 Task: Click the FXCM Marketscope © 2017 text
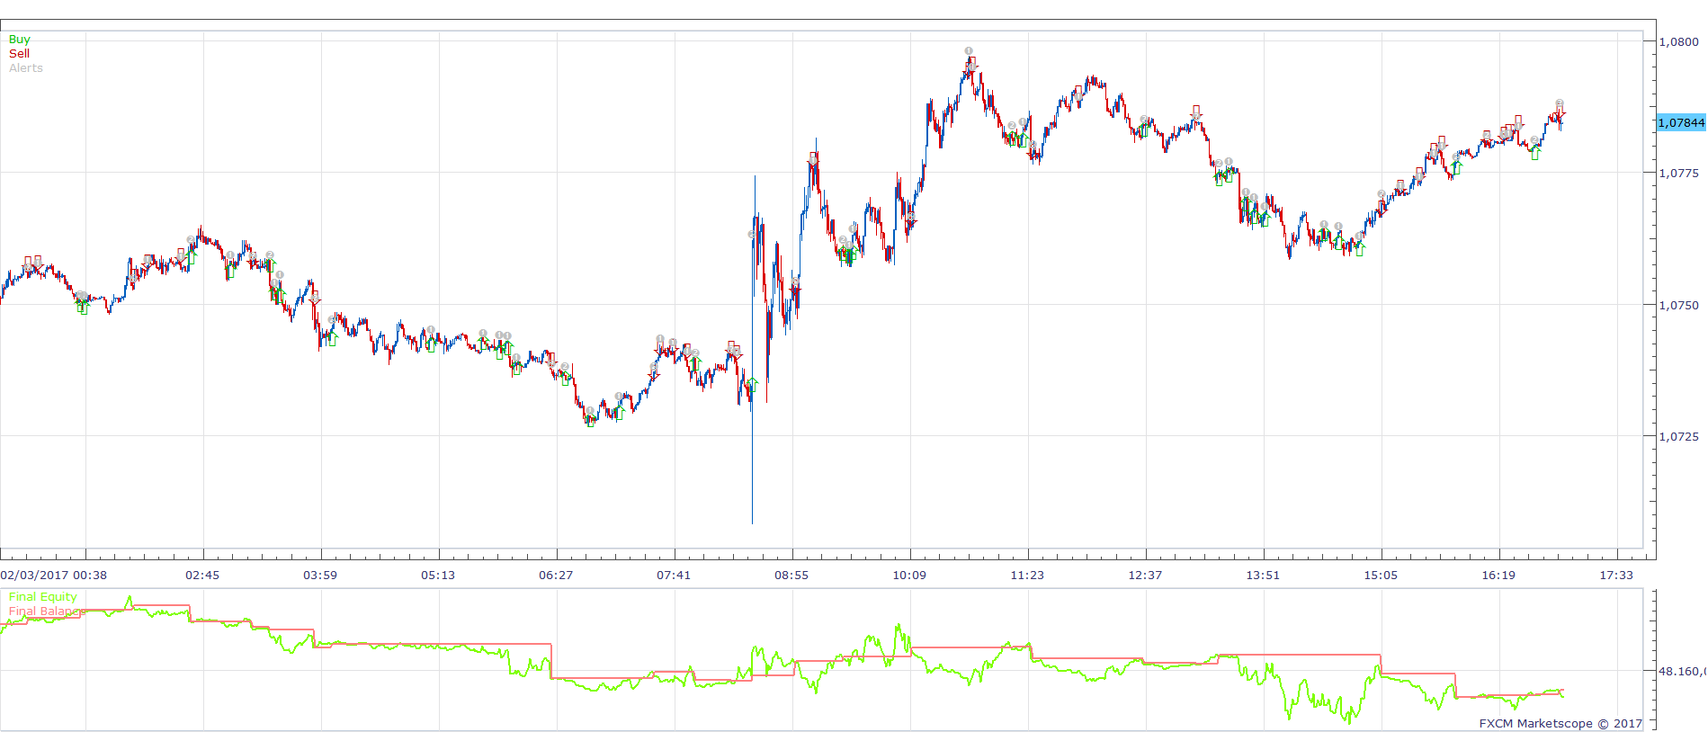coord(1560,723)
